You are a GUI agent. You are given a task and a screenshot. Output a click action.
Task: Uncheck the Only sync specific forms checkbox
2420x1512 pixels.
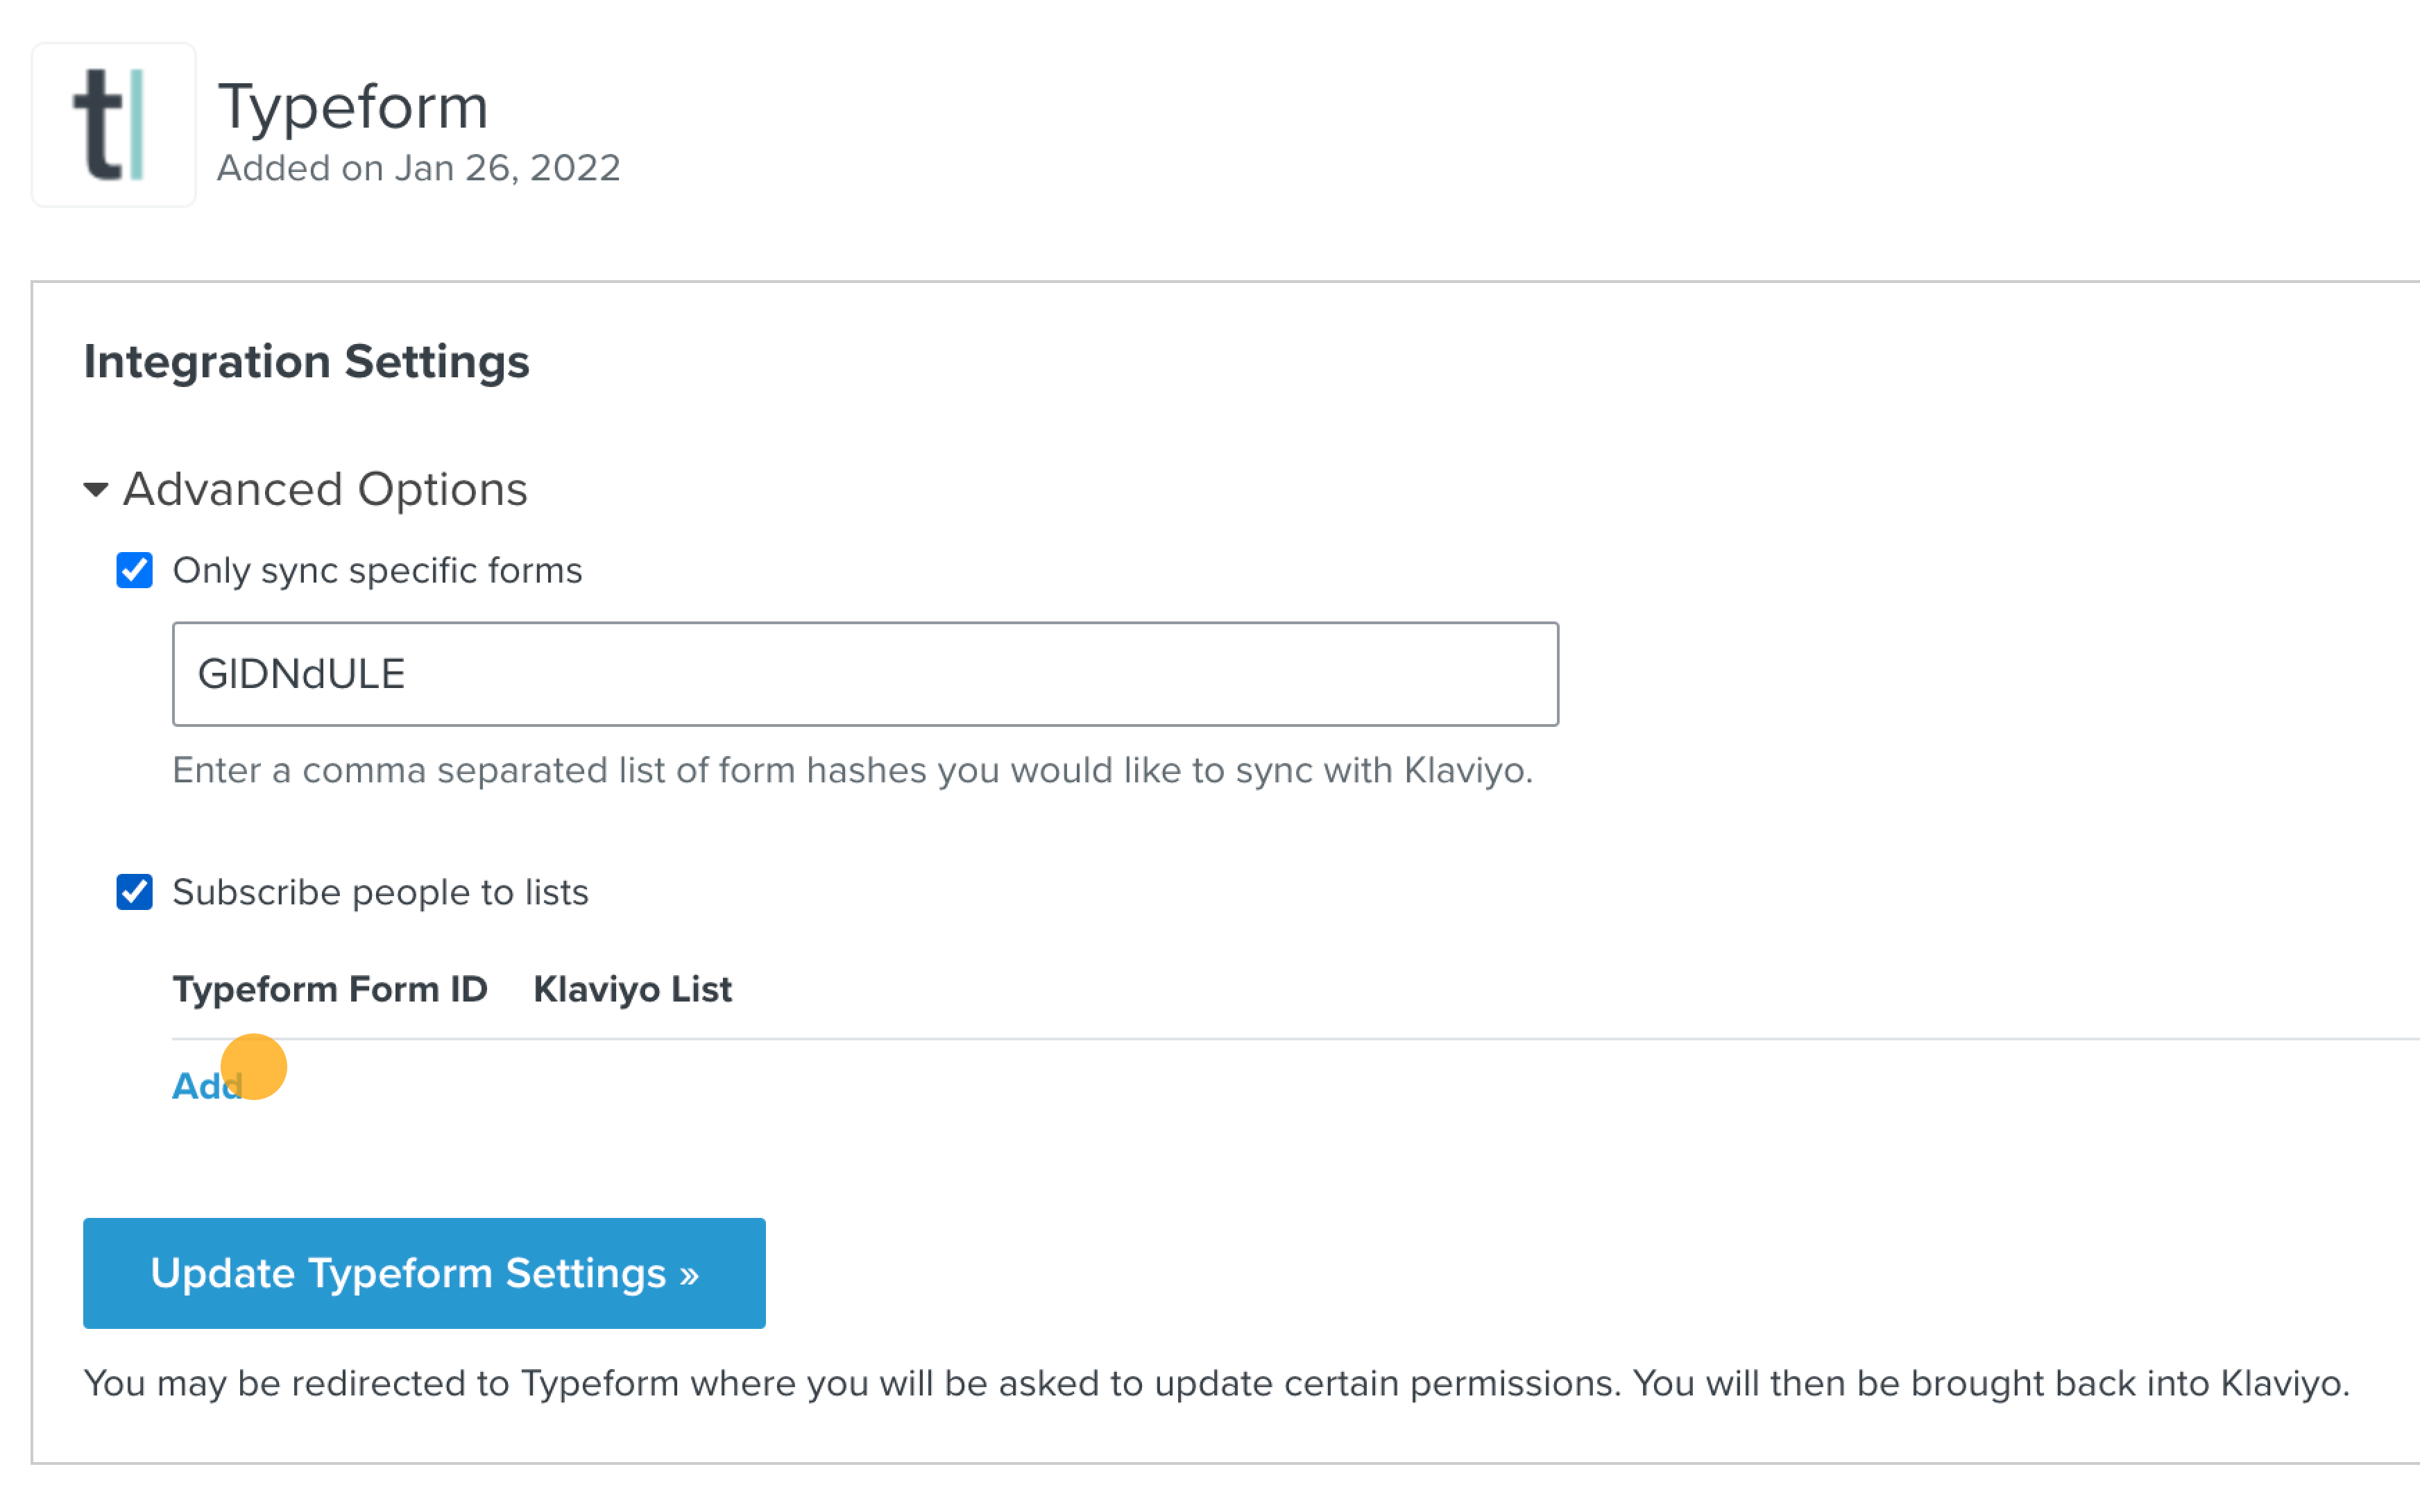pyautogui.click(x=135, y=571)
